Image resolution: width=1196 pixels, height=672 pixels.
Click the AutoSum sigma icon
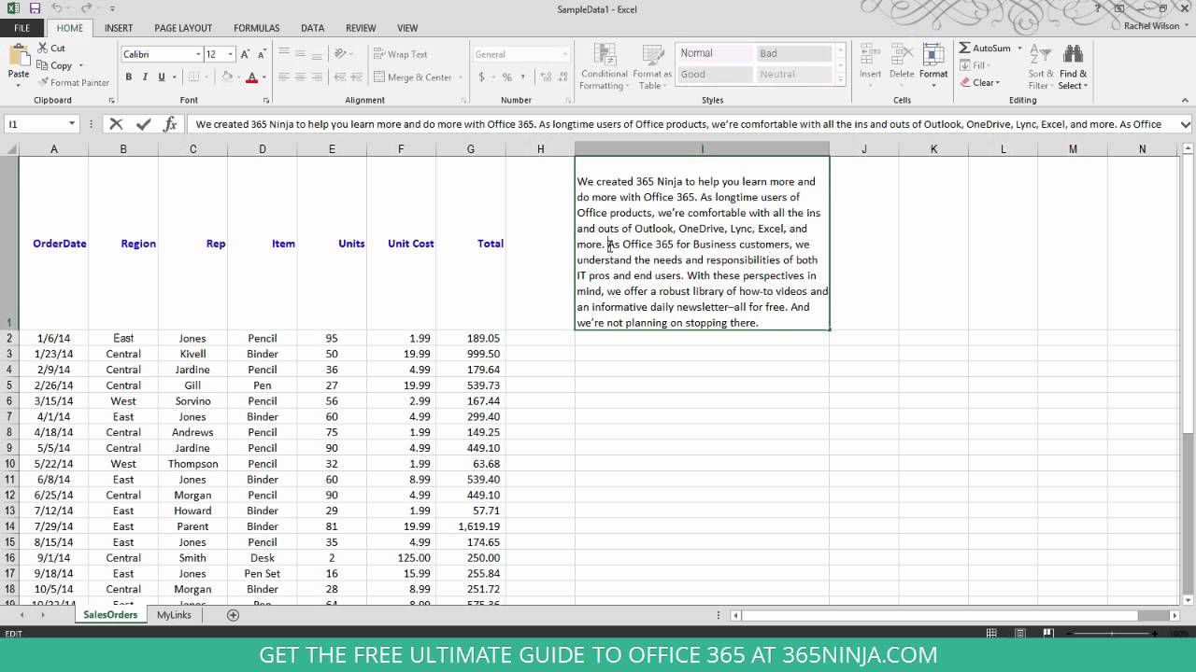(x=964, y=48)
